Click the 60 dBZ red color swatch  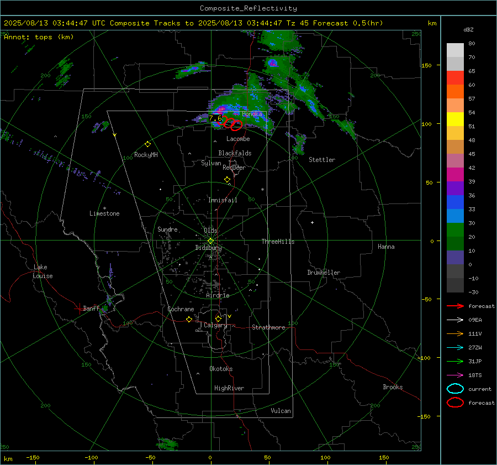[455, 78]
